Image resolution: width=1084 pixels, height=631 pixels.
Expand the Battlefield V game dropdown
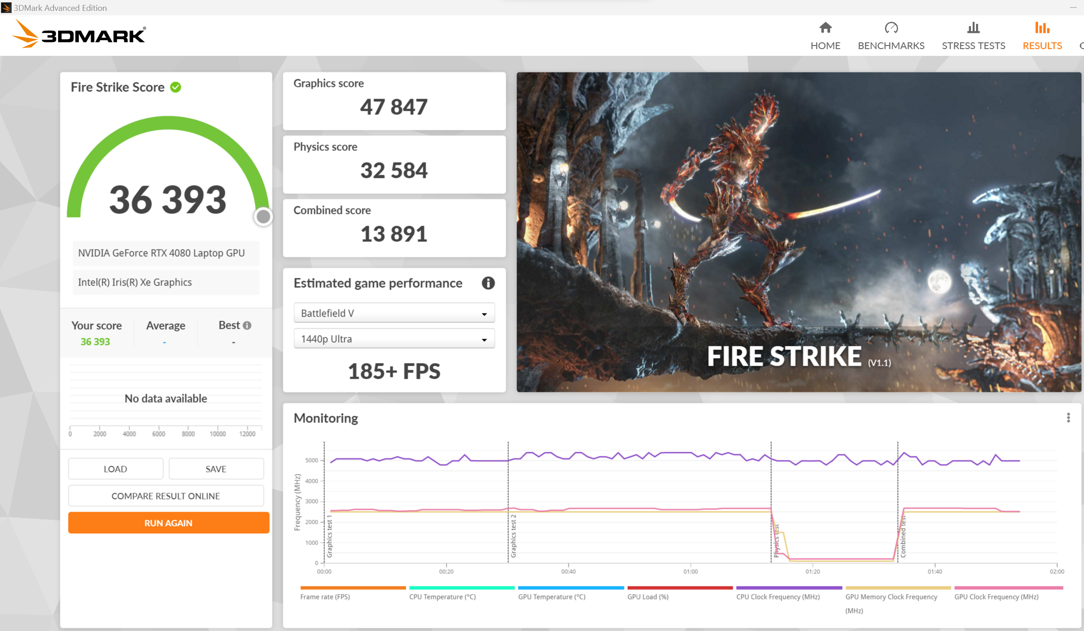click(x=394, y=313)
